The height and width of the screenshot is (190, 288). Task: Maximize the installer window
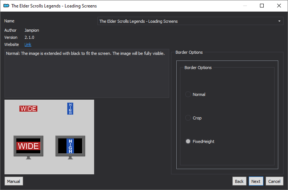click(262, 6)
